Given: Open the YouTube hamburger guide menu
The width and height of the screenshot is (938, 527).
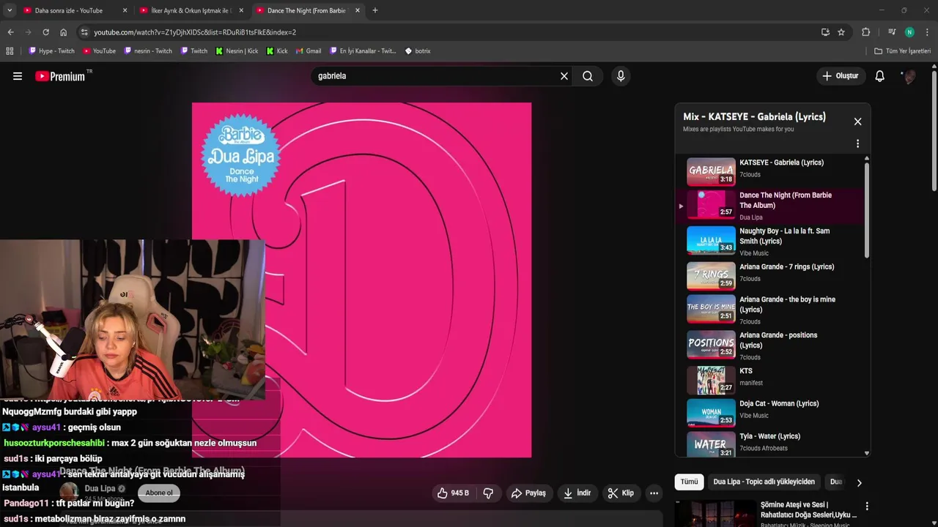Looking at the screenshot, I should 18,76.
